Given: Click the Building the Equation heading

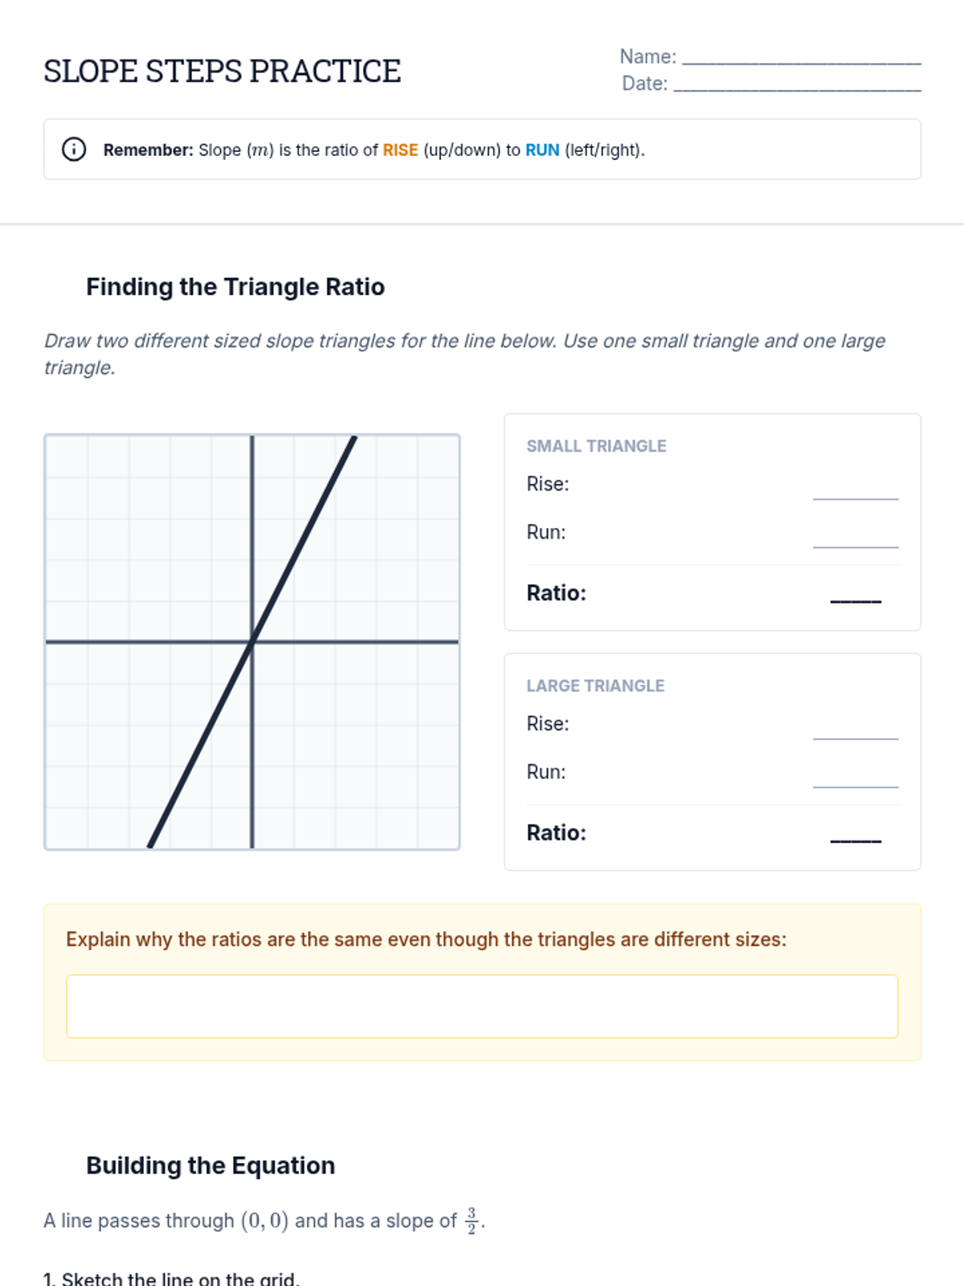Looking at the screenshot, I should (210, 1165).
